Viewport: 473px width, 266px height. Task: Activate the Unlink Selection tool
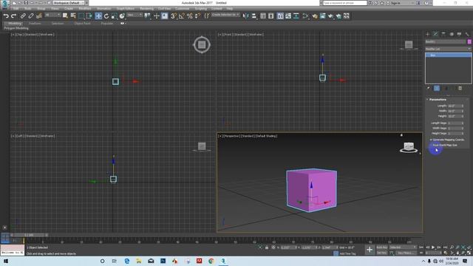point(31,16)
